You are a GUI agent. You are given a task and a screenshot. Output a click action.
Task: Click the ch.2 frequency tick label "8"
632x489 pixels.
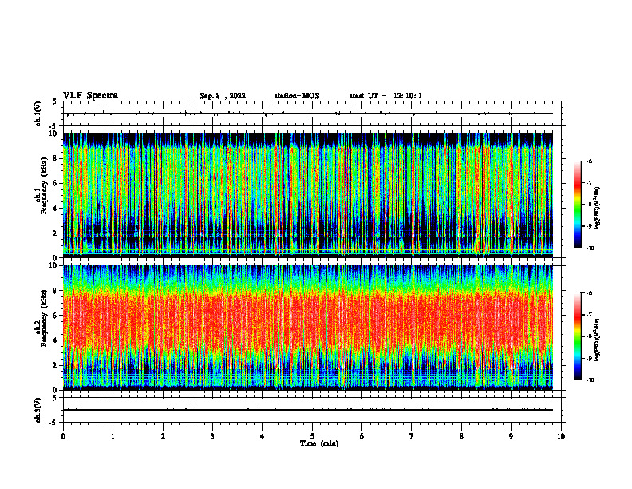[56, 291]
